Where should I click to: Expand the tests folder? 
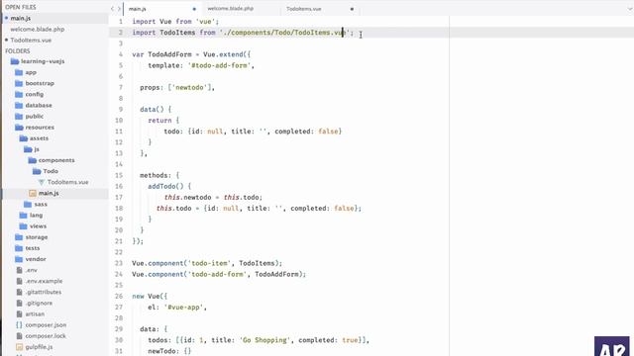tap(33, 248)
